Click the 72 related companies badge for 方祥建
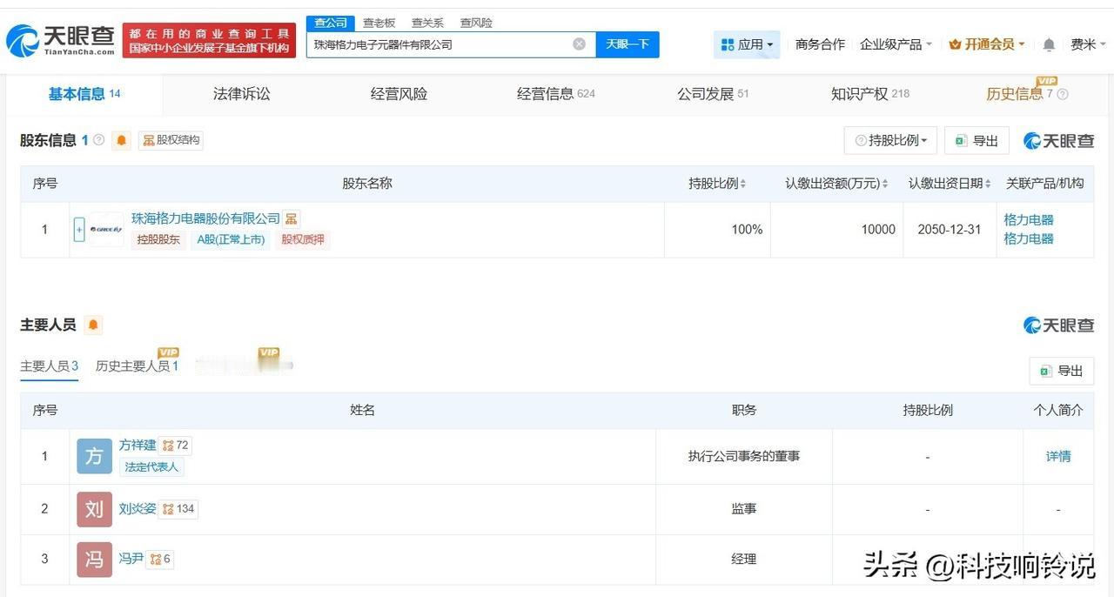This screenshot has height=597, width=1114. pos(175,446)
